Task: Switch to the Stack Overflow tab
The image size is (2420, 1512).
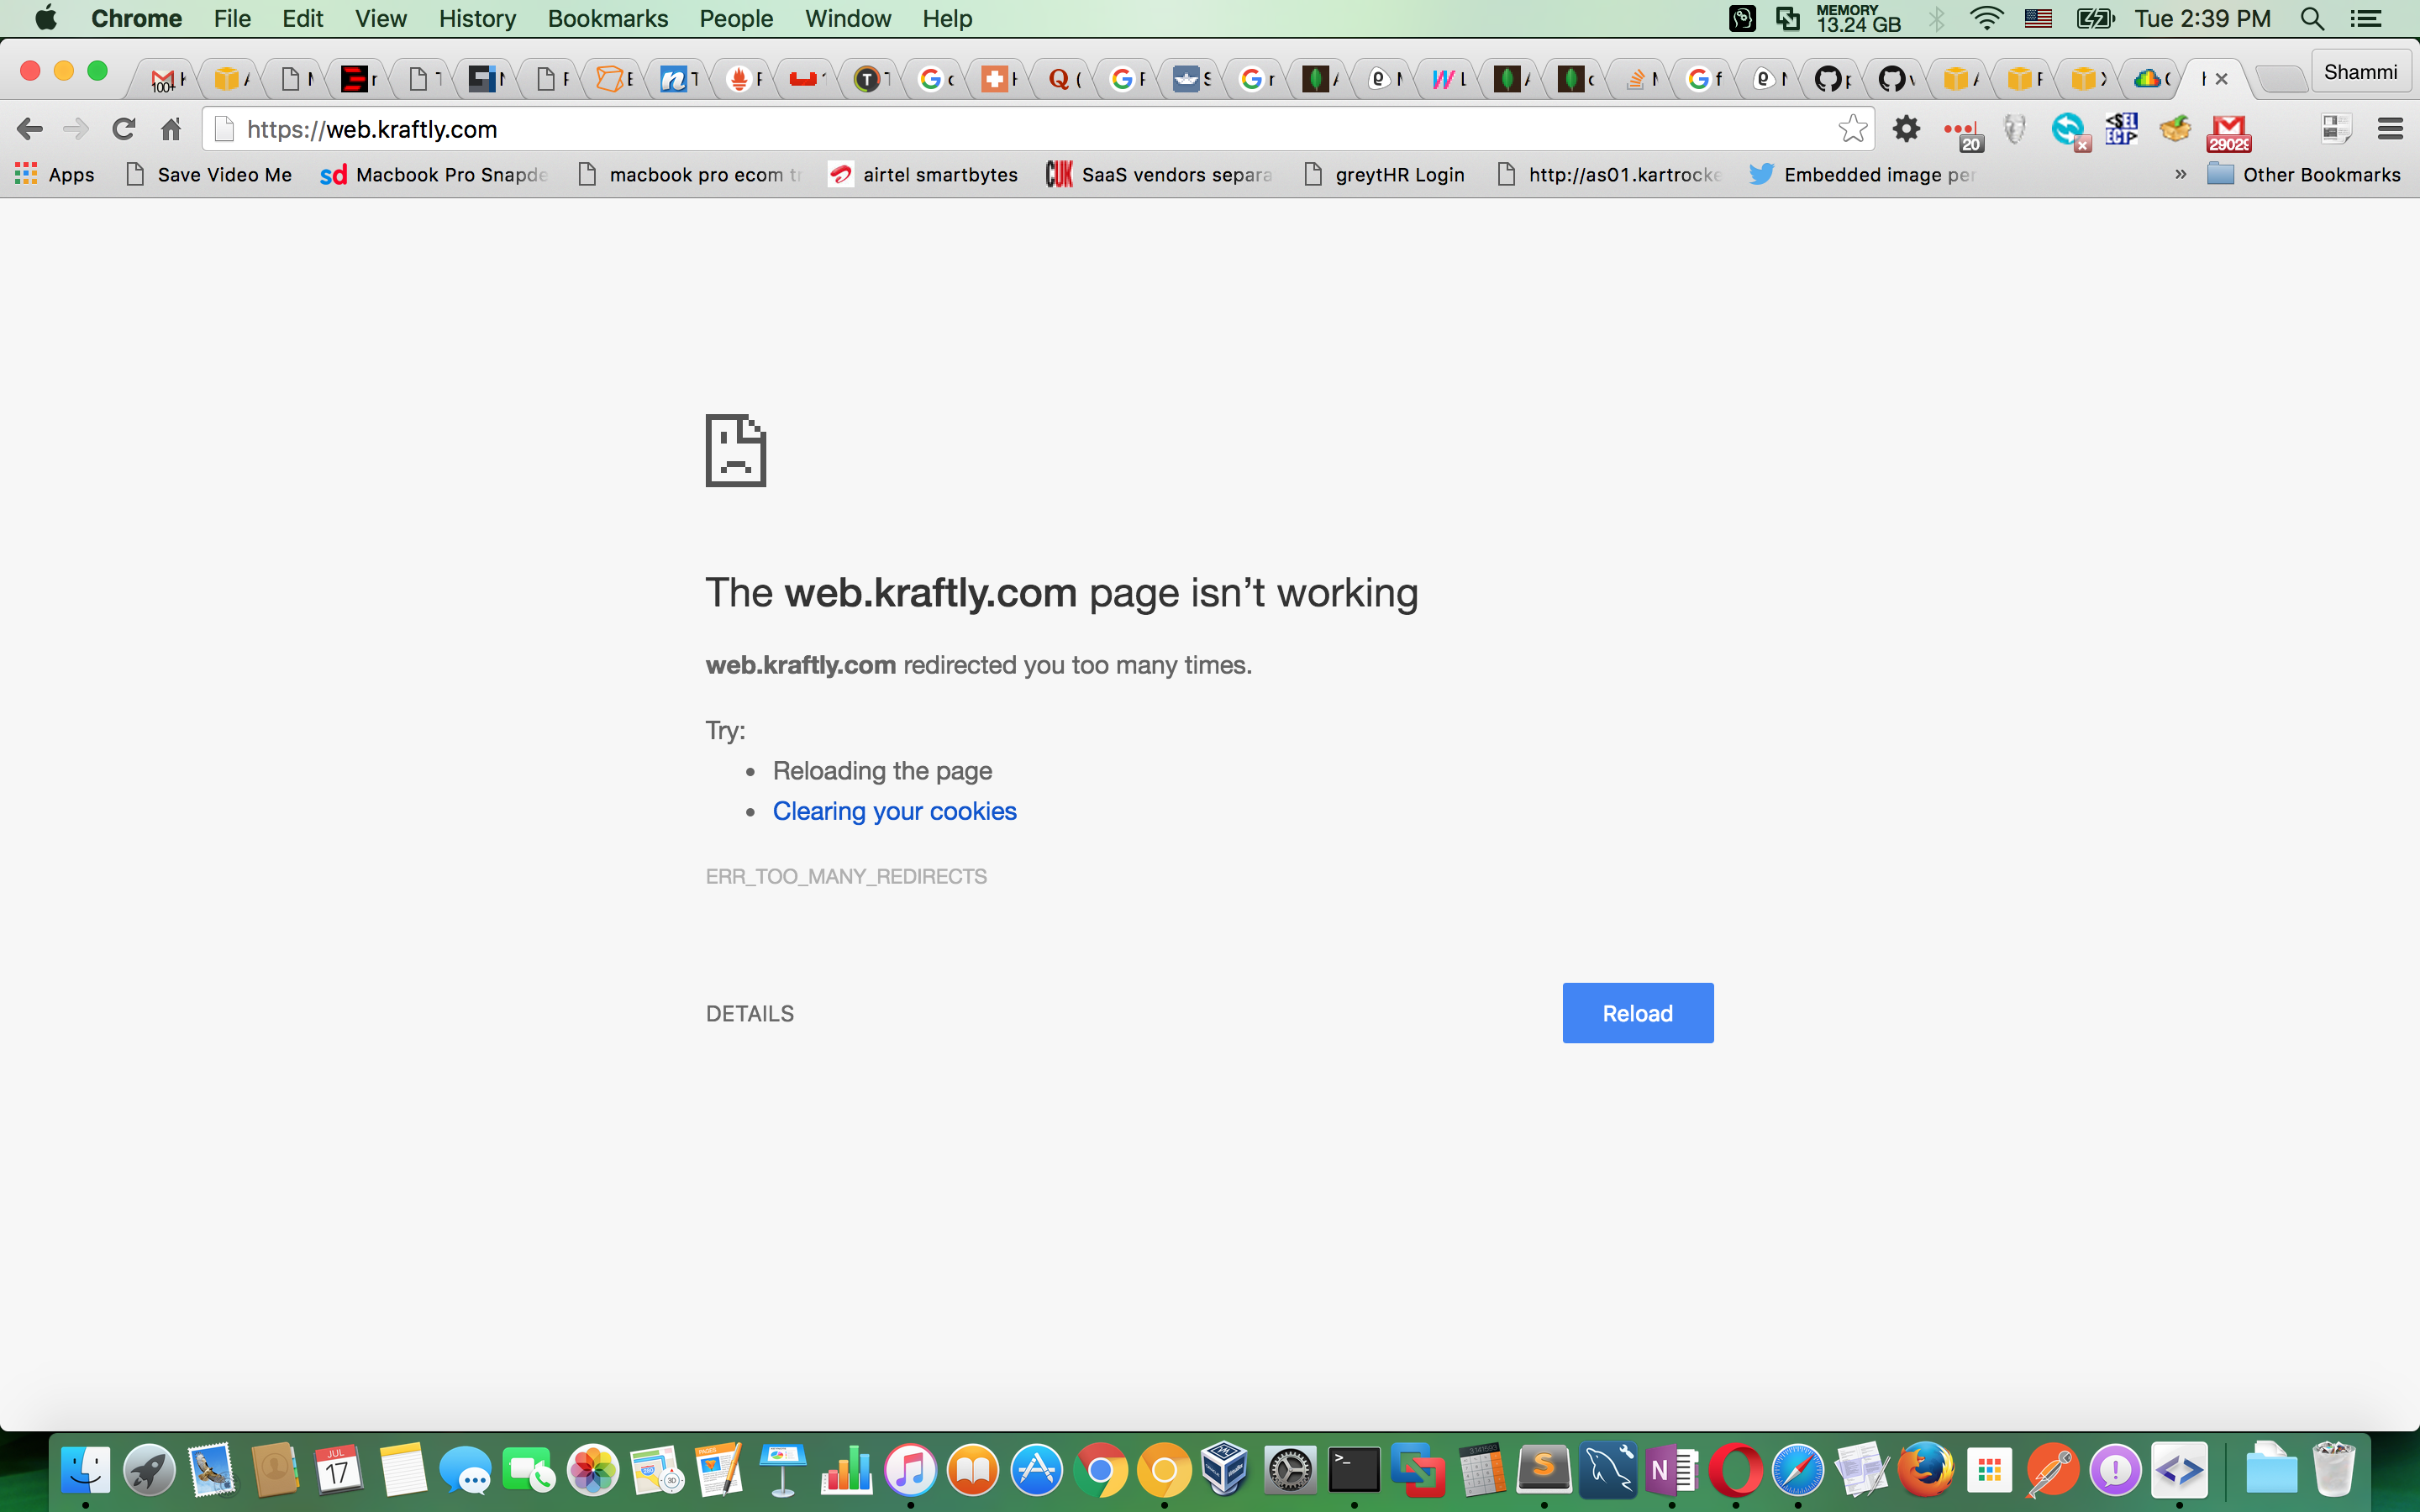Action: point(1641,78)
